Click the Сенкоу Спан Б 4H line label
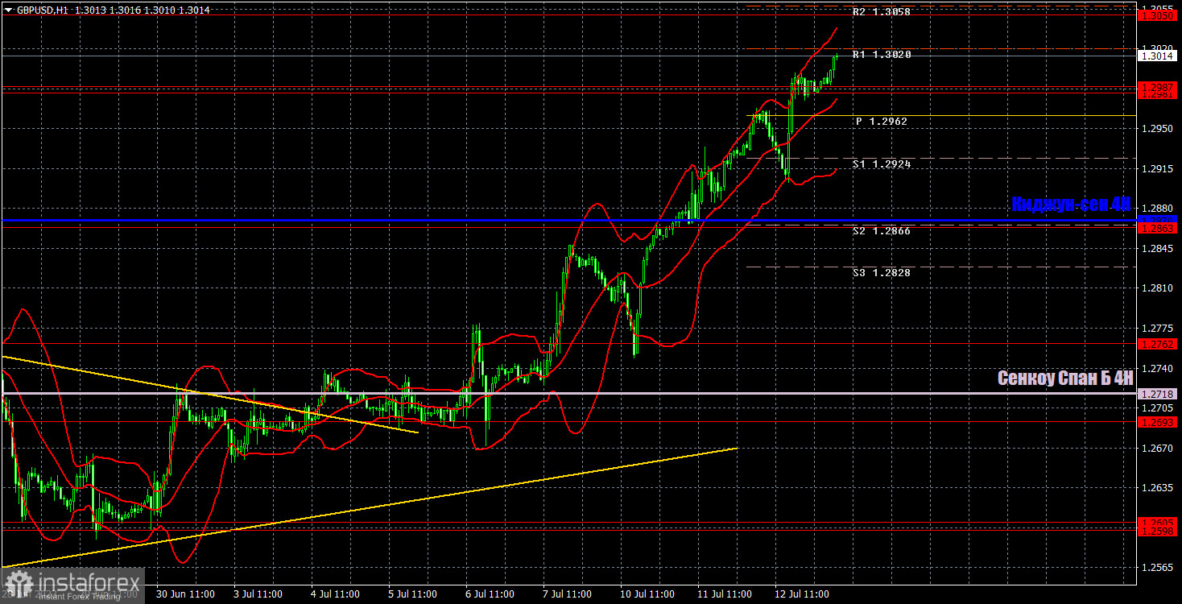The width and height of the screenshot is (1182, 604). (1065, 378)
